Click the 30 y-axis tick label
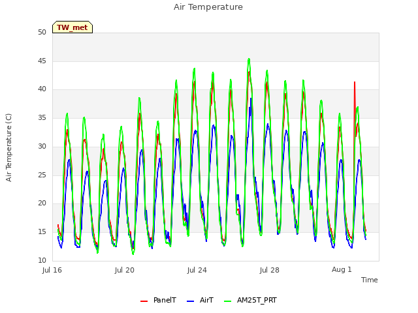 click(42, 146)
